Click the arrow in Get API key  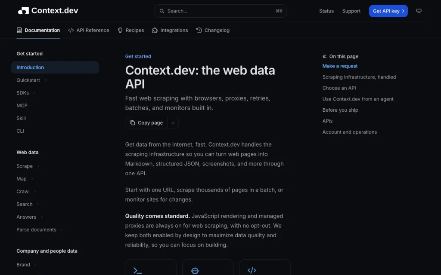click(403, 11)
